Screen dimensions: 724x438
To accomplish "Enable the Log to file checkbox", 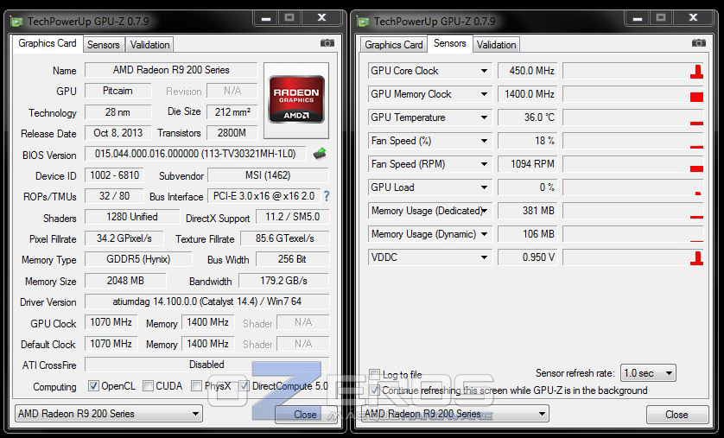I will (374, 374).
